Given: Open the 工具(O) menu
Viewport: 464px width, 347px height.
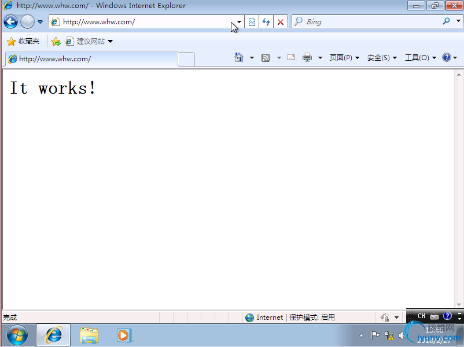Looking at the screenshot, I should (x=420, y=58).
